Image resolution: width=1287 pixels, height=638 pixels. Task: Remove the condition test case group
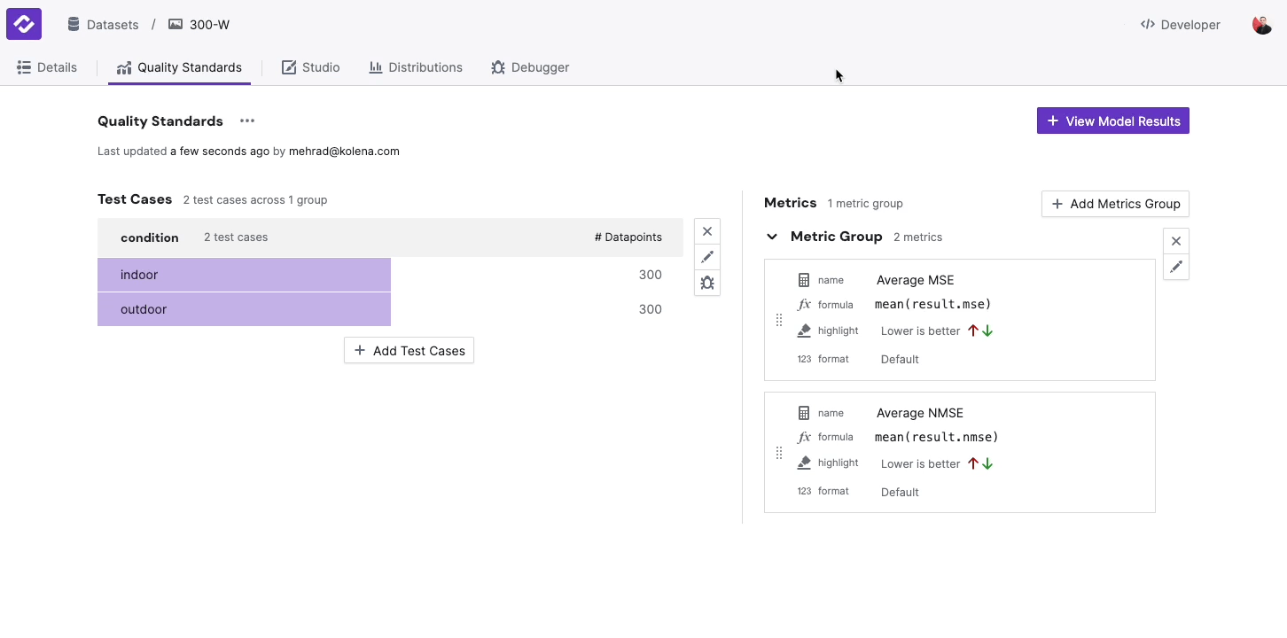(x=706, y=231)
